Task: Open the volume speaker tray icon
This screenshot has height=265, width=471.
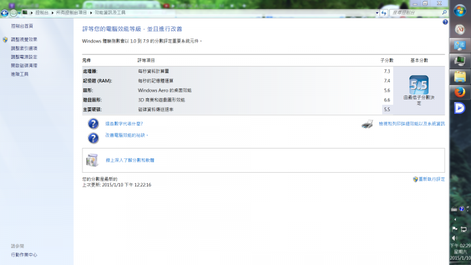Action: tap(455, 238)
